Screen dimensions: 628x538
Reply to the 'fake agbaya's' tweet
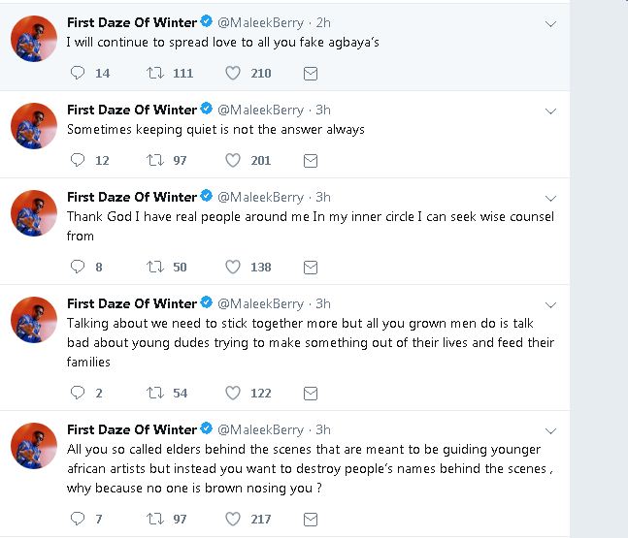click(79, 73)
